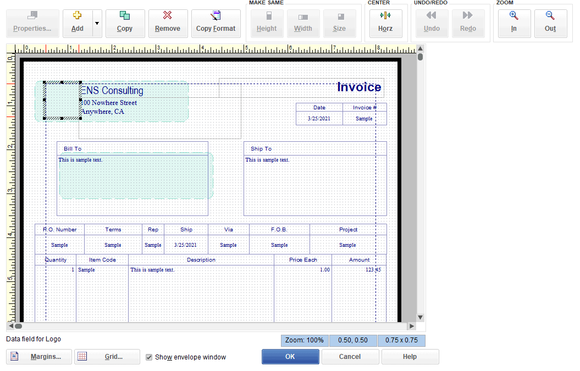Select the Anywhere, CA address line

click(103, 112)
